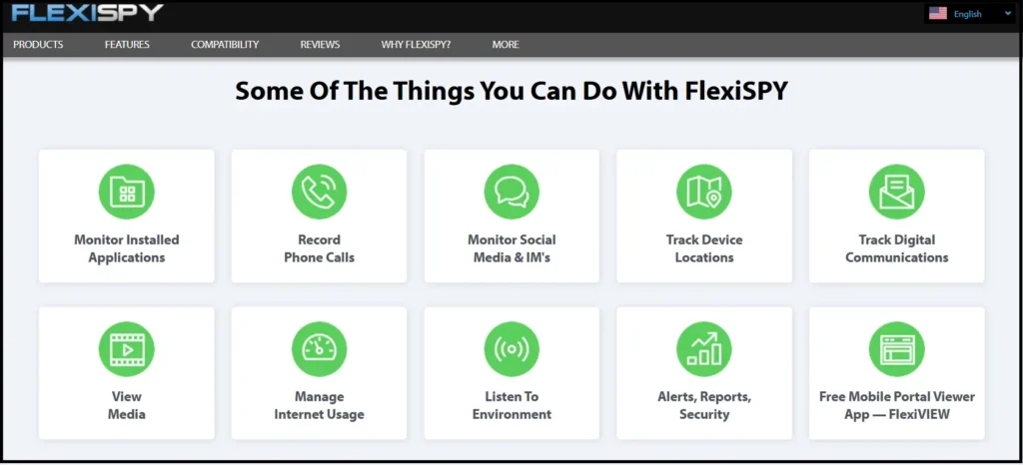Click the FlexiVIEW portal viewer browser icon
1023x465 pixels.
[x=896, y=349]
